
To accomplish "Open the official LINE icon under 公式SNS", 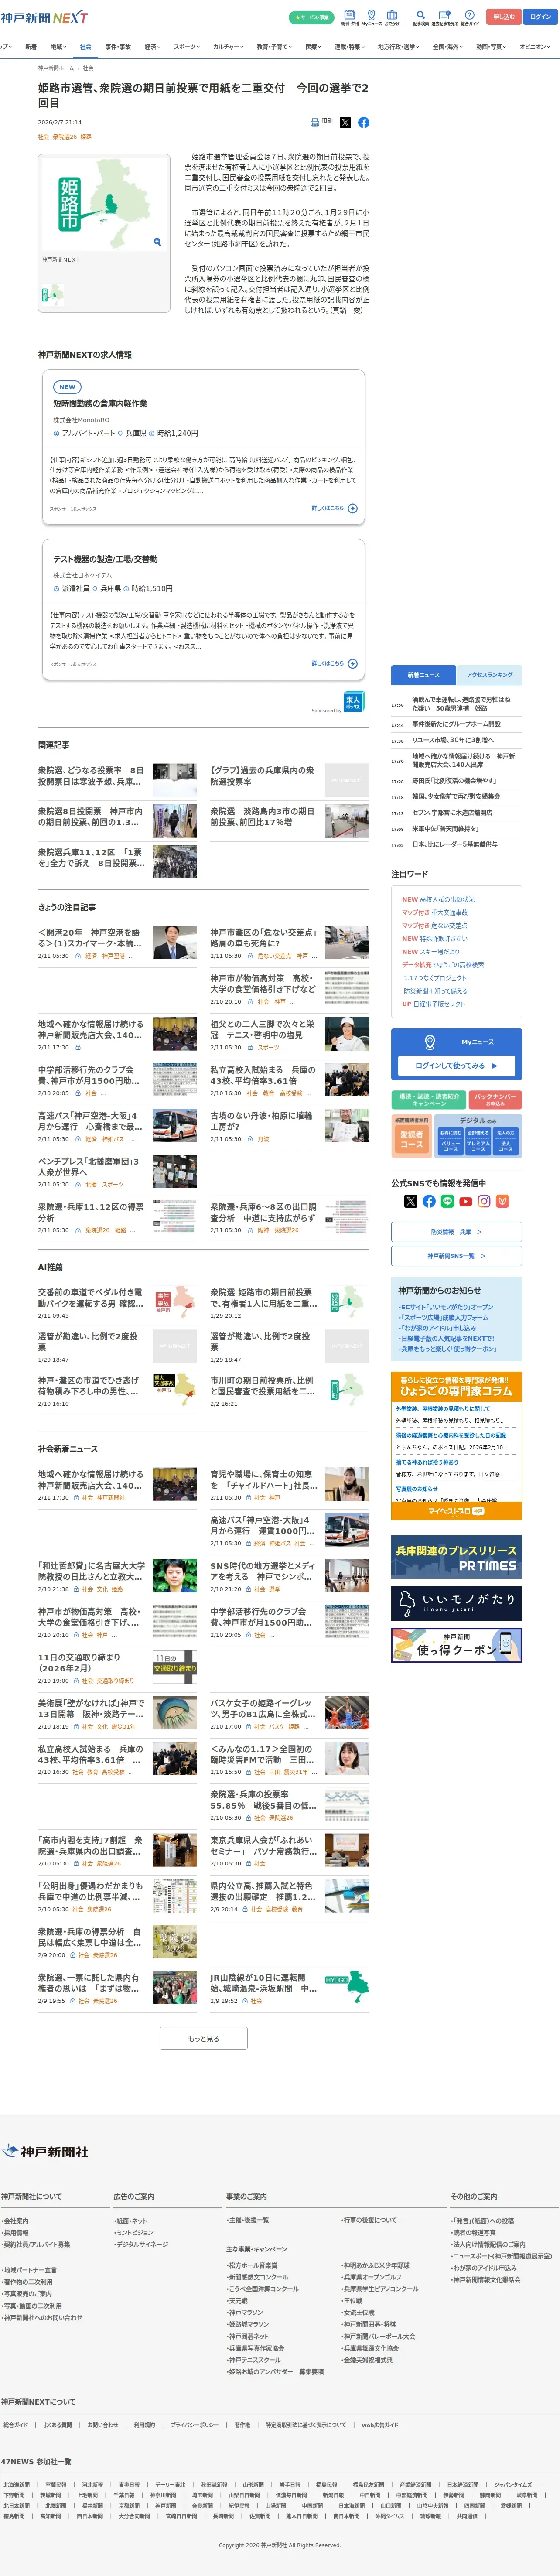I will (447, 1201).
